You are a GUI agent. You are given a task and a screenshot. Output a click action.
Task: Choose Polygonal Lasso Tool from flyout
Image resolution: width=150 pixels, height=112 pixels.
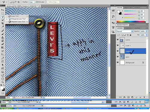tap(17, 19)
